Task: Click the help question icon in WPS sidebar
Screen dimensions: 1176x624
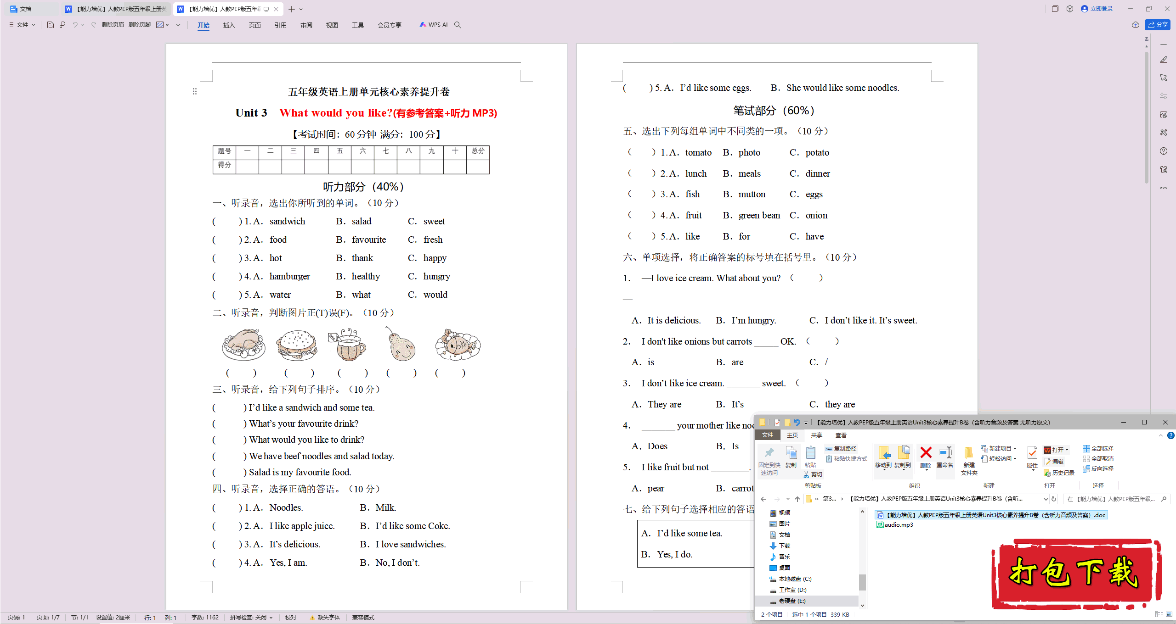Action: coord(1164,151)
